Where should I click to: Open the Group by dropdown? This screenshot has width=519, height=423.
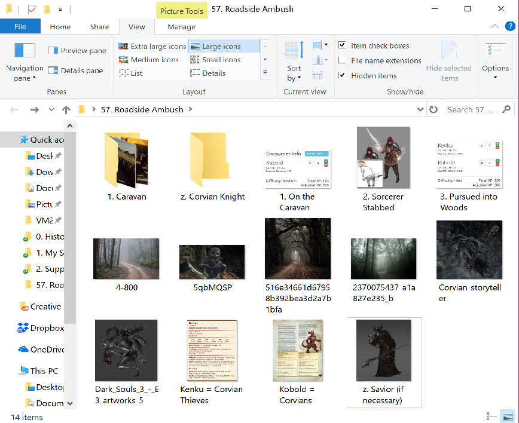[320, 45]
